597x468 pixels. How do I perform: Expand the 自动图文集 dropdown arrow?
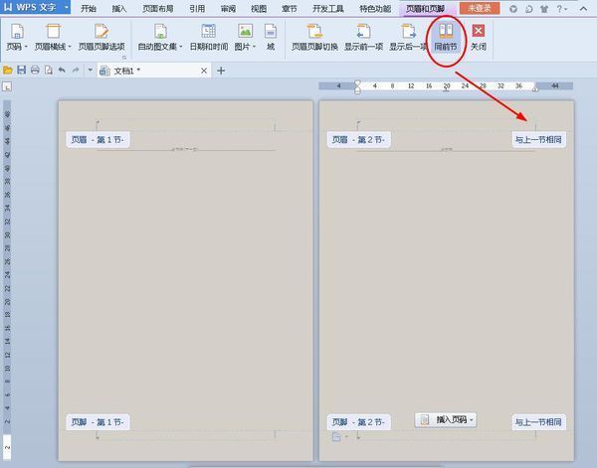pyautogui.click(x=181, y=47)
